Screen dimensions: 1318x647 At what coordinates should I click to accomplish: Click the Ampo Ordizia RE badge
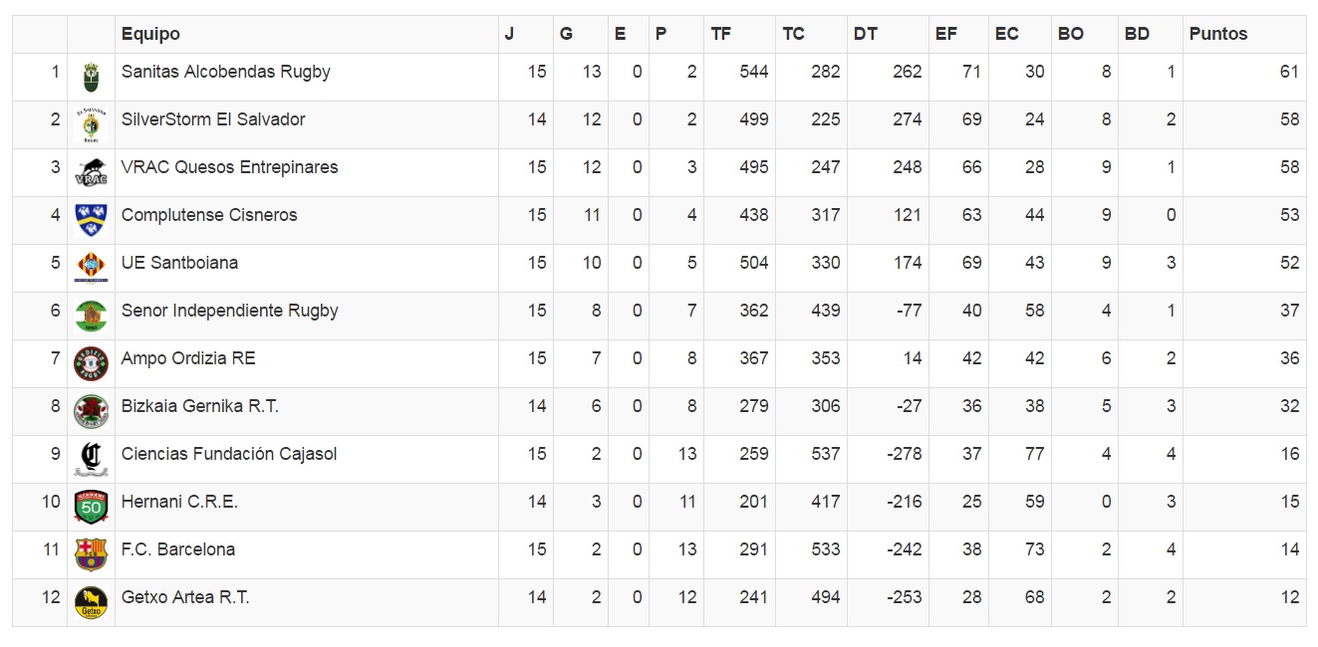(91, 363)
